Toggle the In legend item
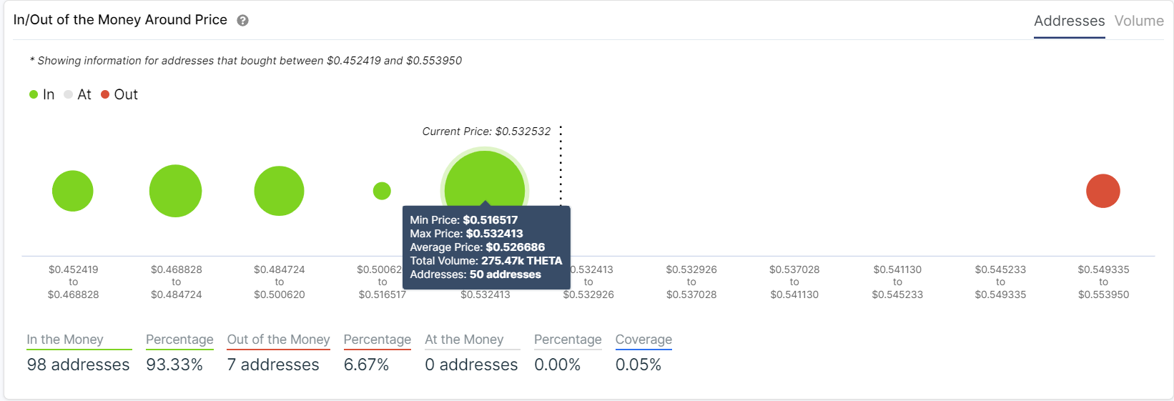 tap(41, 94)
